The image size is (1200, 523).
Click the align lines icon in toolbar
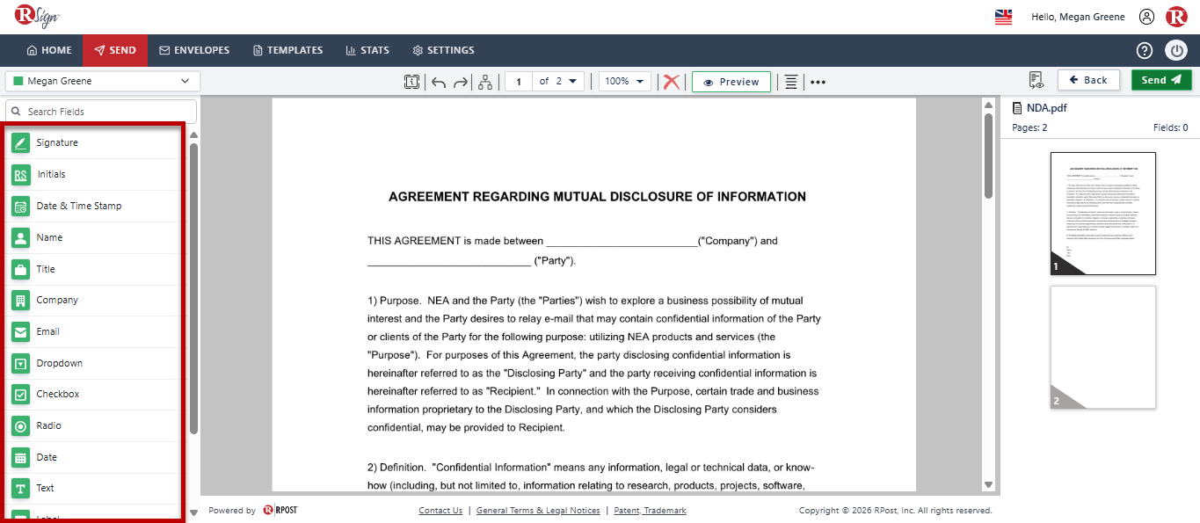click(791, 82)
